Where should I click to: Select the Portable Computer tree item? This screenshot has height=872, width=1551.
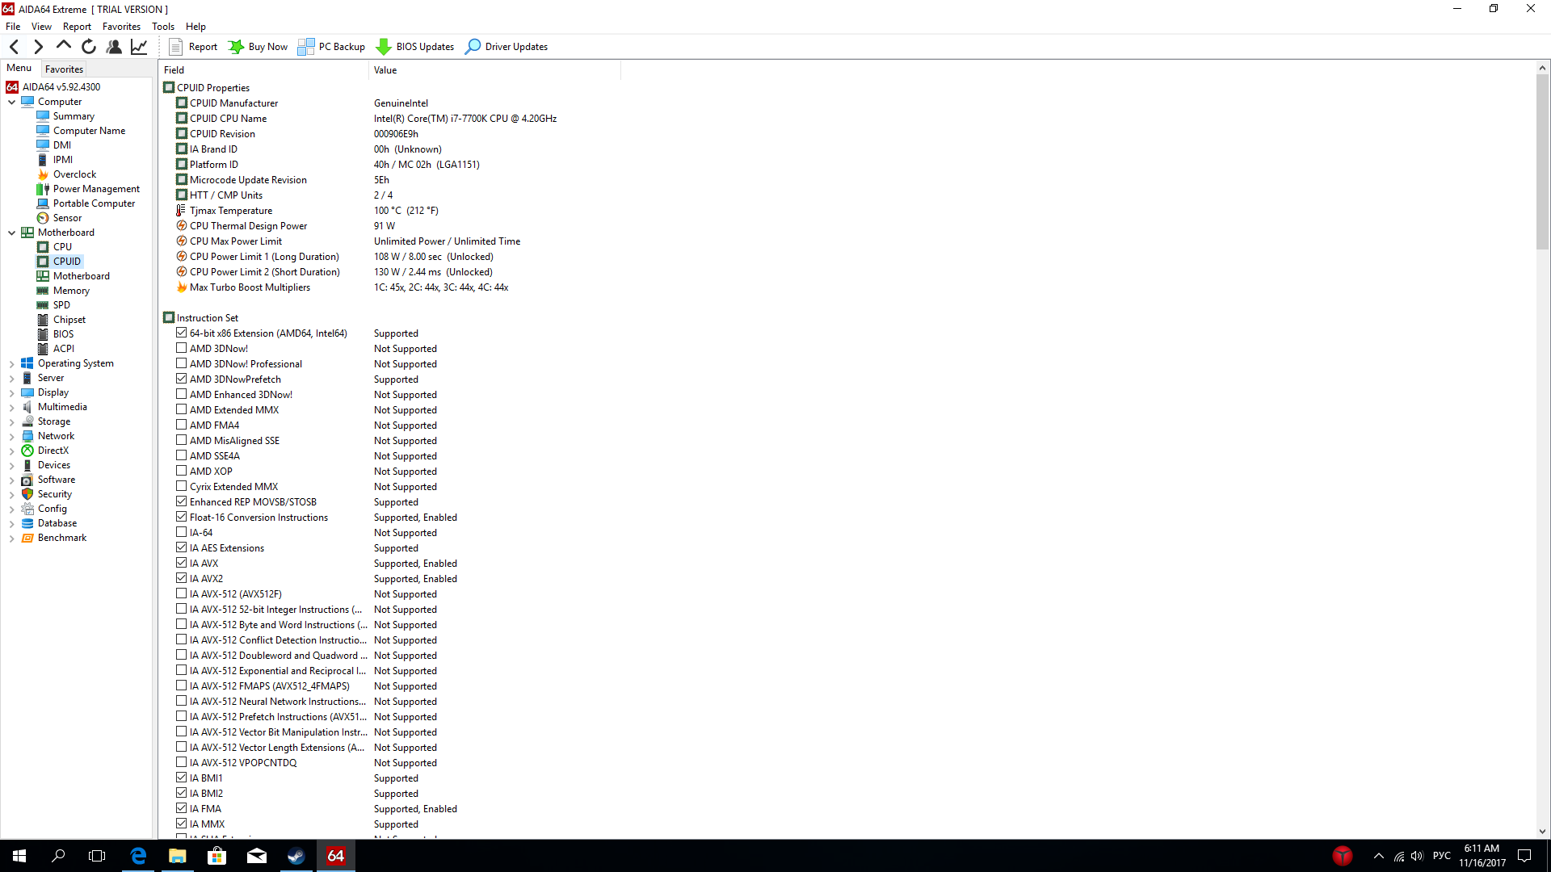tap(94, 203)
